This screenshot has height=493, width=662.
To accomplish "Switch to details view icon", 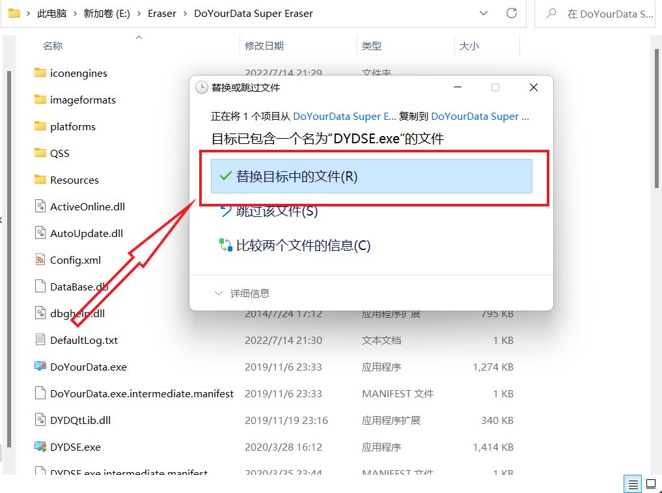I will 633,484.
